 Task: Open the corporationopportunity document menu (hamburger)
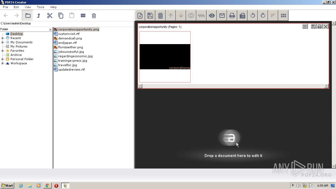coord(305,27)
